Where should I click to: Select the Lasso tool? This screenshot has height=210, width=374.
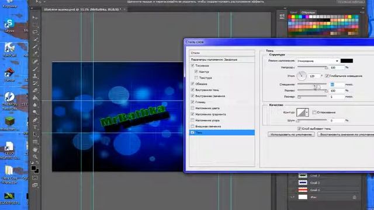(x=35, y=32)
